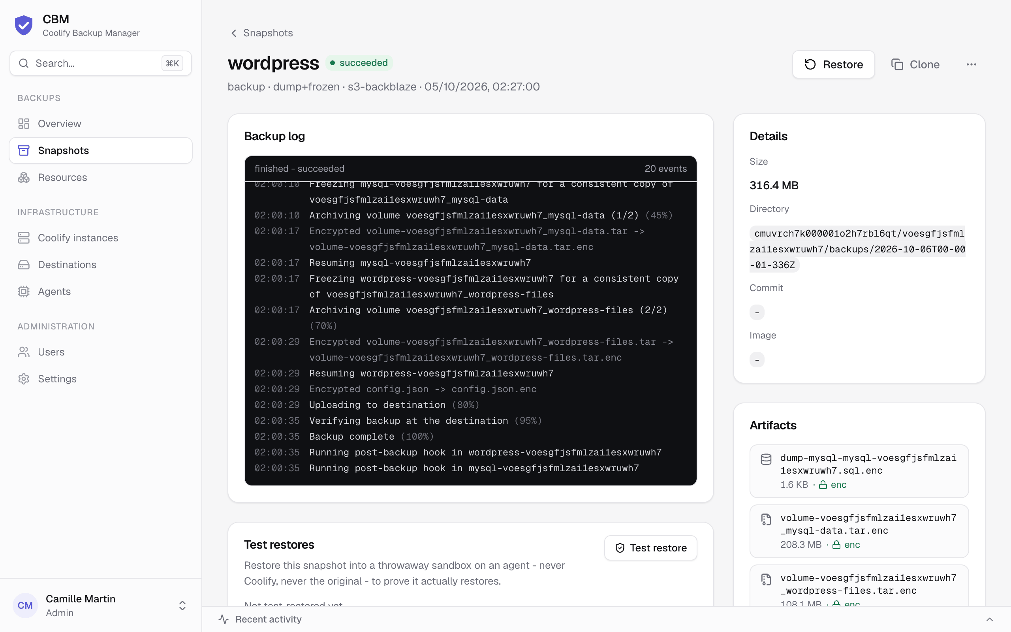Open Overview in the sidebar
This screenshot has width=1011, height=632.
[x=101, y=124]
